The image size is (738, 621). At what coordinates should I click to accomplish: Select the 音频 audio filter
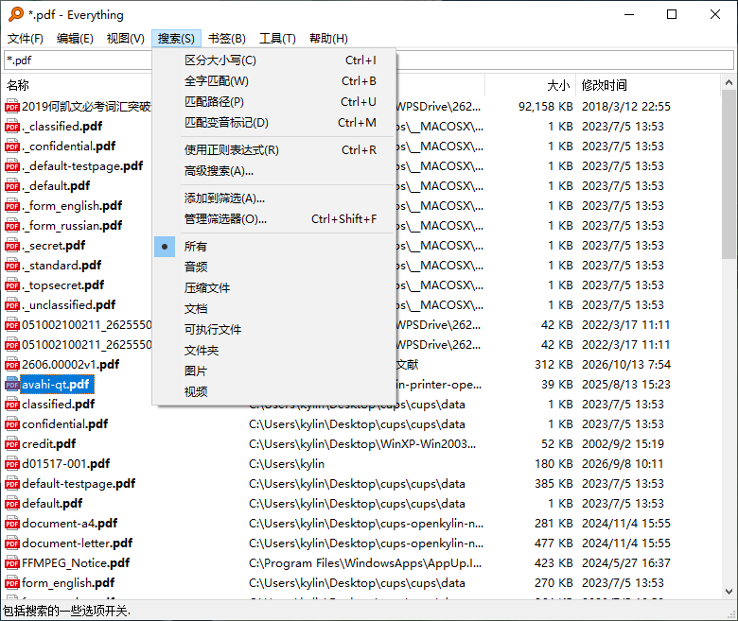point(274,267)
